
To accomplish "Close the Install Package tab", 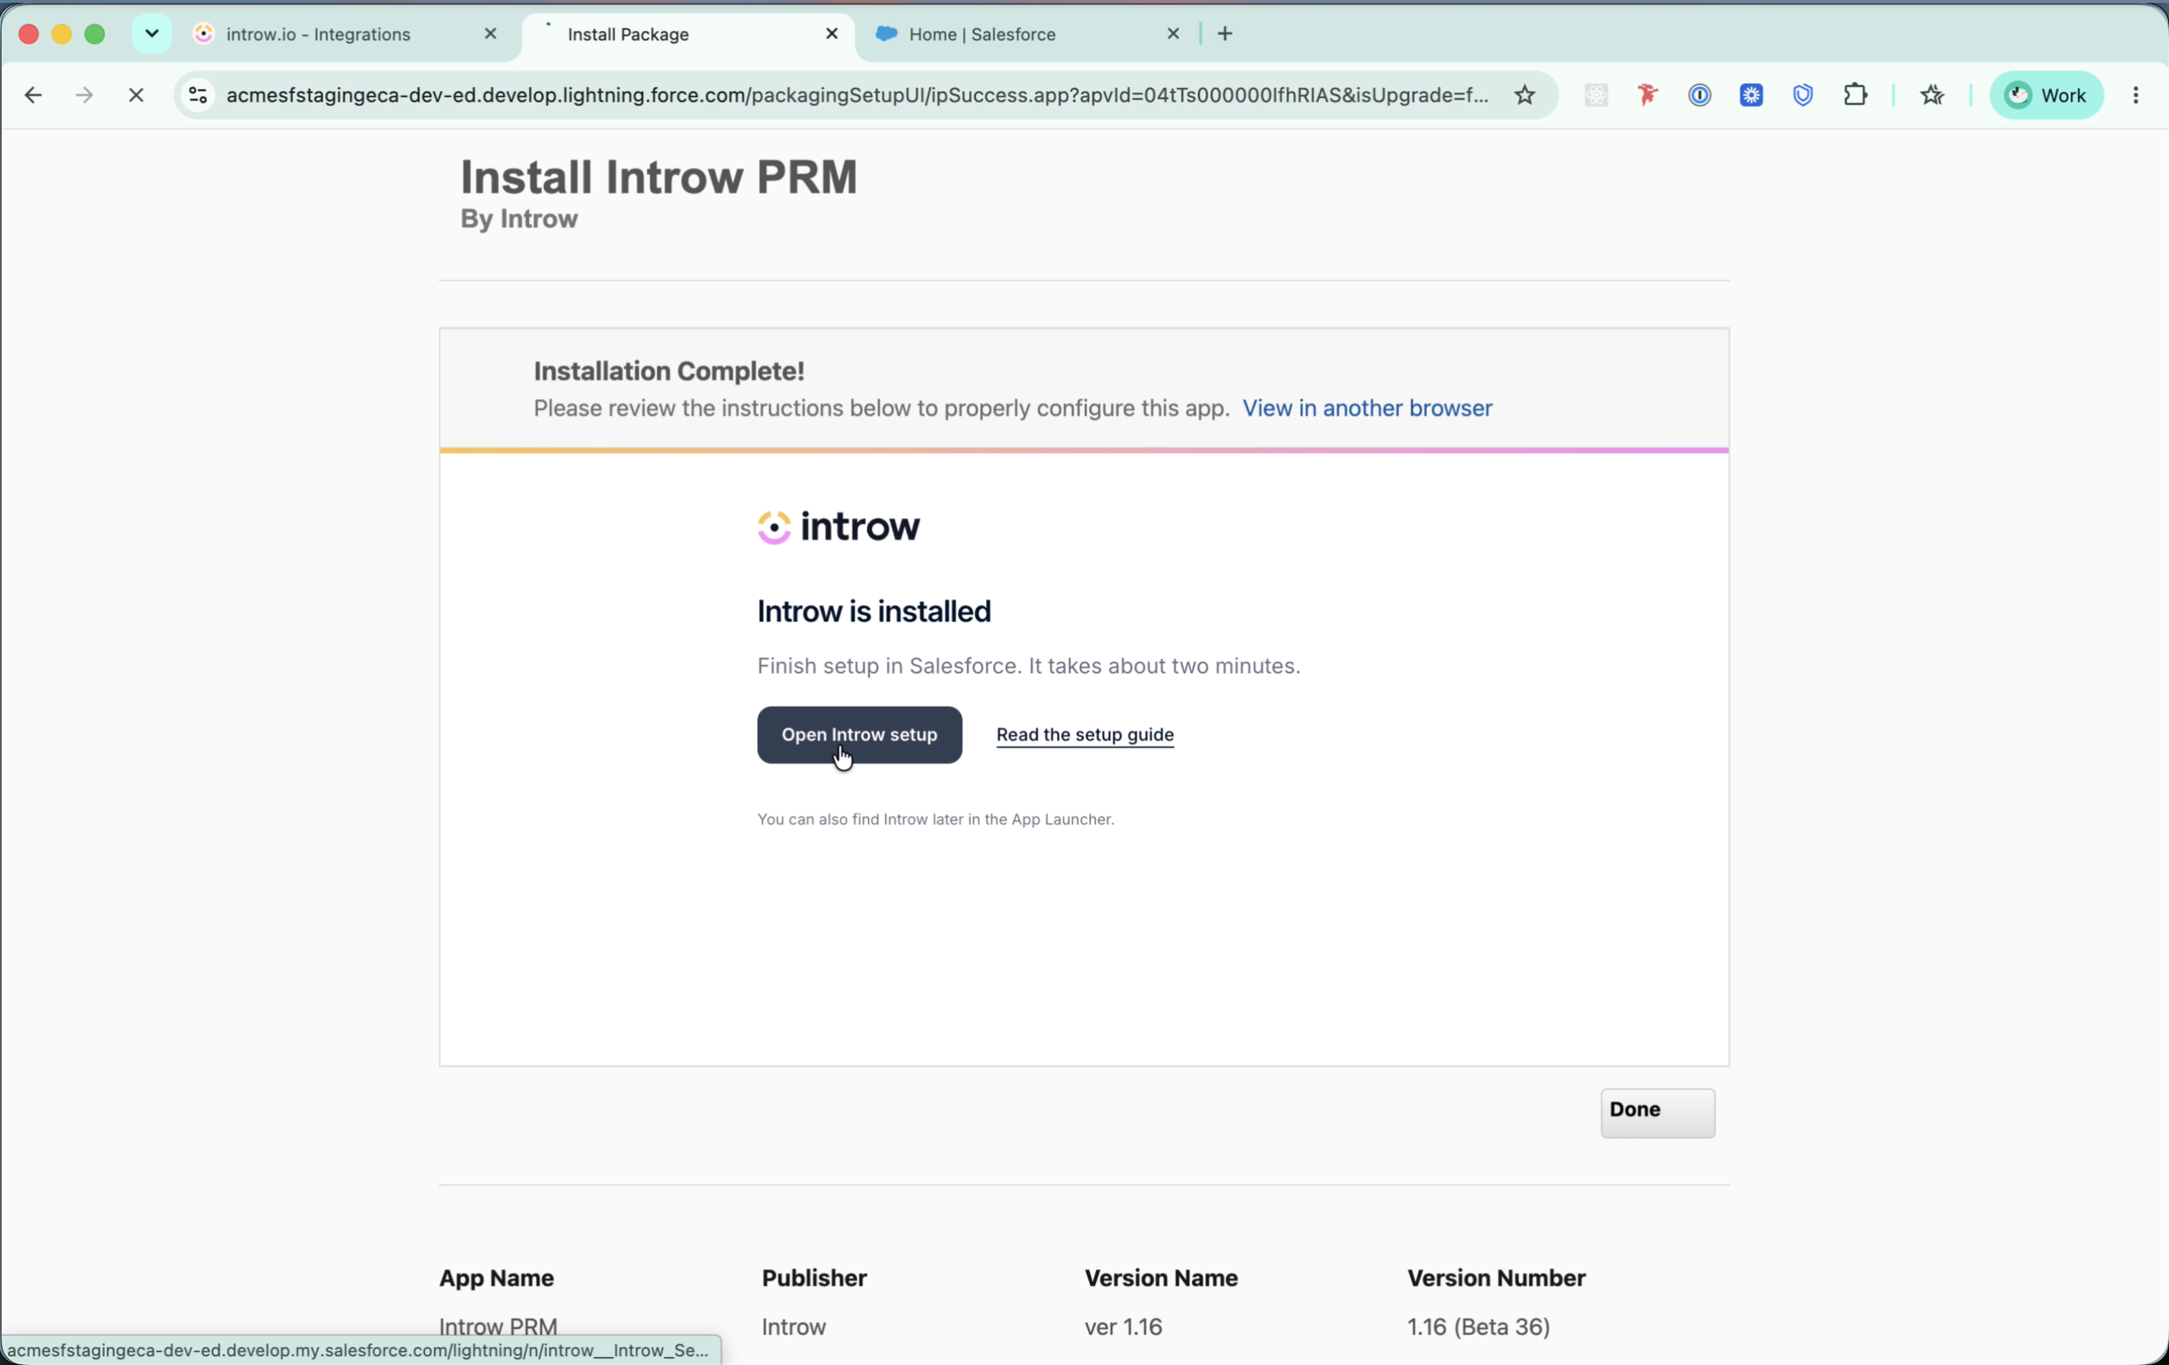I will click(x=831, y=34).
